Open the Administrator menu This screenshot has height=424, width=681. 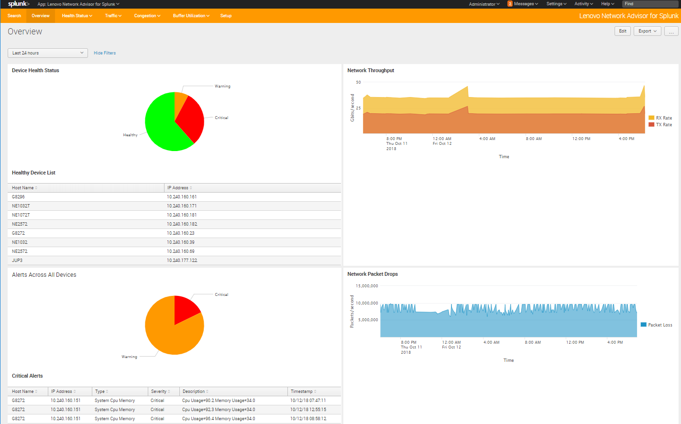pos(484,4)
